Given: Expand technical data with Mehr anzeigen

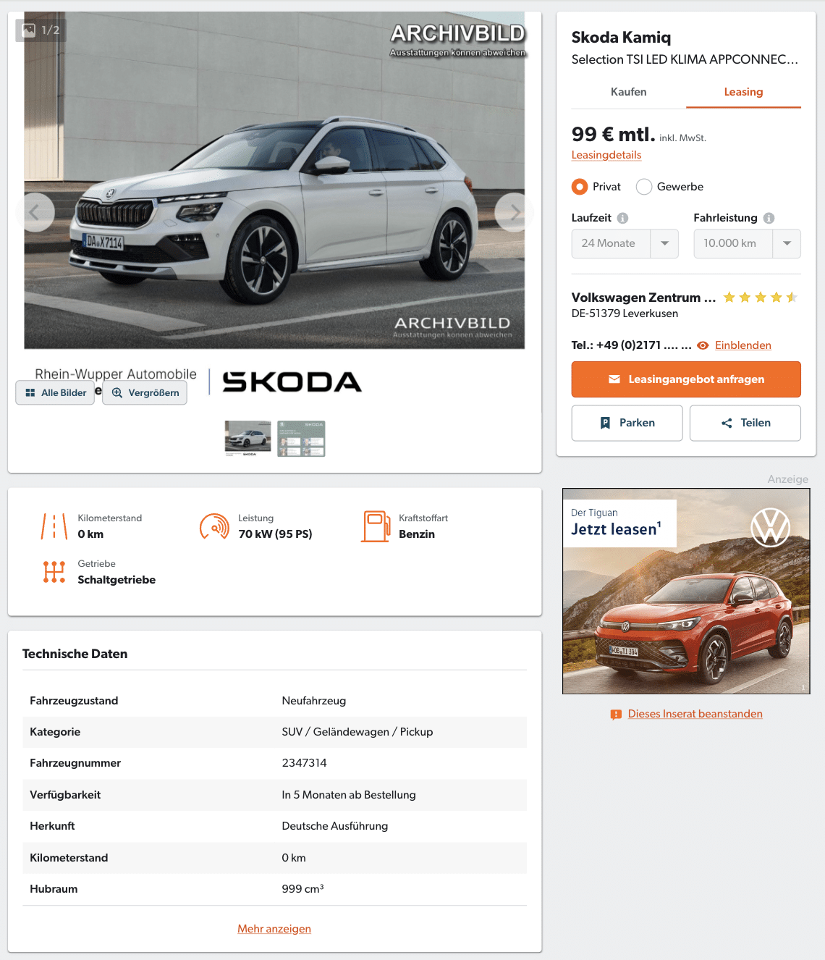Looking at the screenshot, I should pyautogui.click(x=274, y=929).
